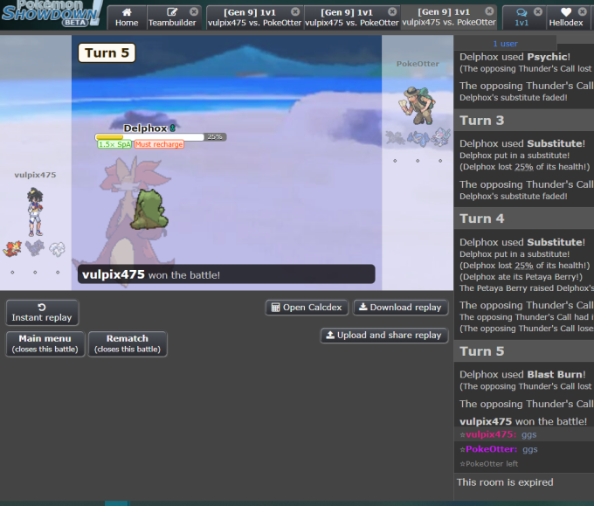This screenshot has width=594, height=506.
Task: Click the vulpix475 player name label
Action: [x=35, y=175]
